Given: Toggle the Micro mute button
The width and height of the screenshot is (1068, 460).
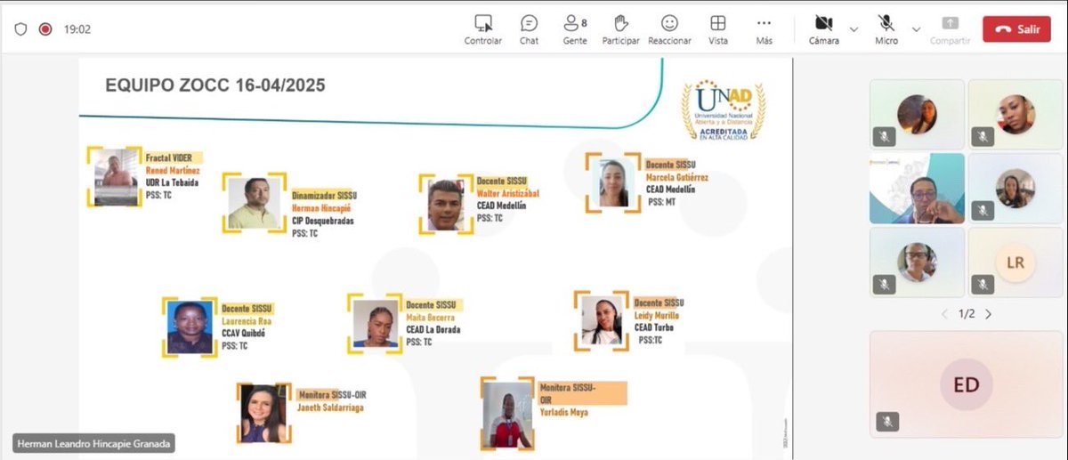Looking at the screenshot, I should pyautogui.click(x=886, y=29).
